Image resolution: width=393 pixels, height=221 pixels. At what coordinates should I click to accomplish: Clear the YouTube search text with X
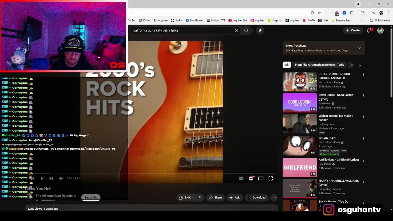236,30
